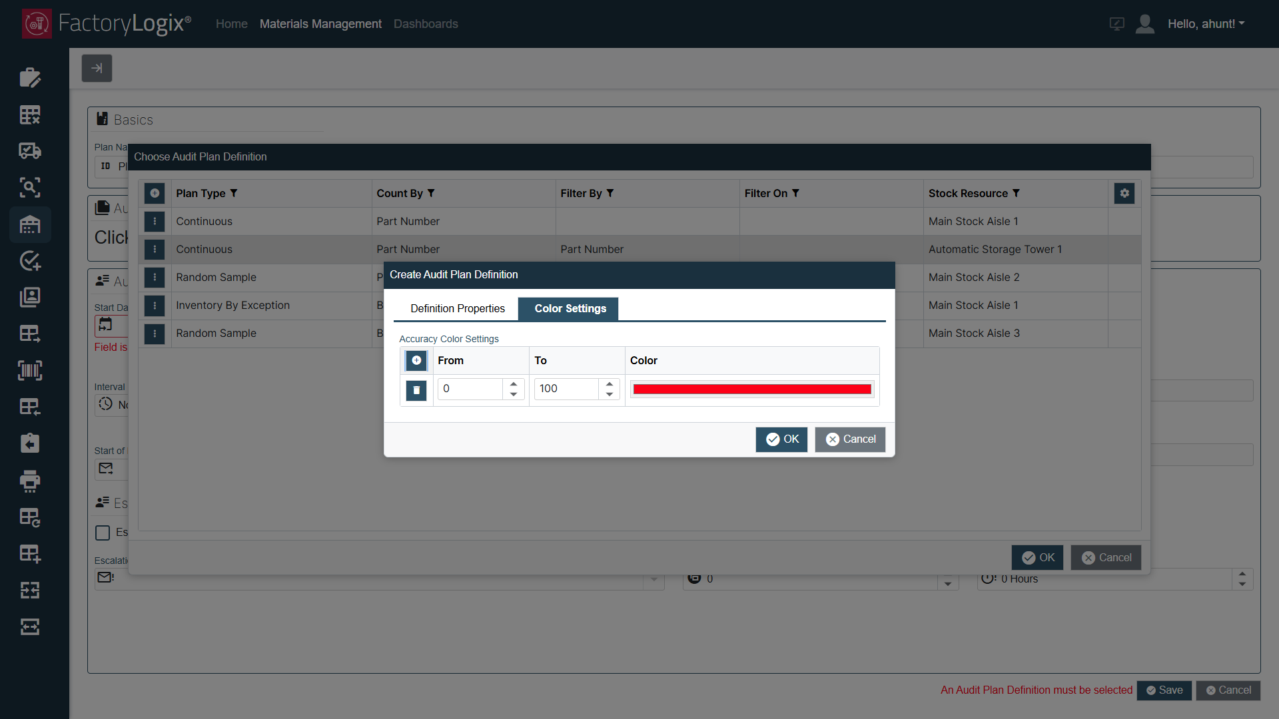
Task: Decrease the To value with down arrow
Action: tap(610, 394)
